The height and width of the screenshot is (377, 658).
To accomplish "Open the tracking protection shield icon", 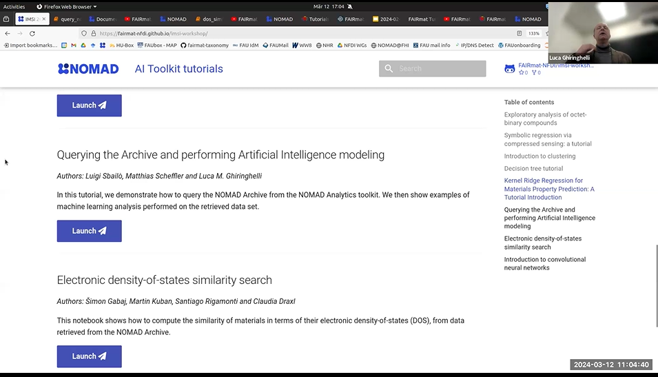I will (x=84, y=33).
